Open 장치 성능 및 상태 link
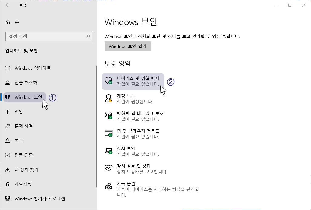The width and height of the screenshot is (311, 210). (x=134, y=166)
